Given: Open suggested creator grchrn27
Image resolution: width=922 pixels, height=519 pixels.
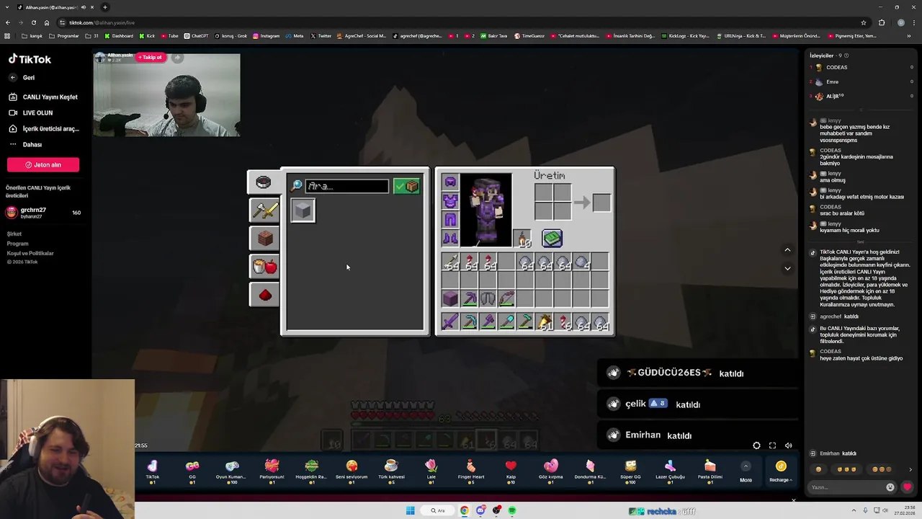Looking at the screenshot, I should [43, 213].
